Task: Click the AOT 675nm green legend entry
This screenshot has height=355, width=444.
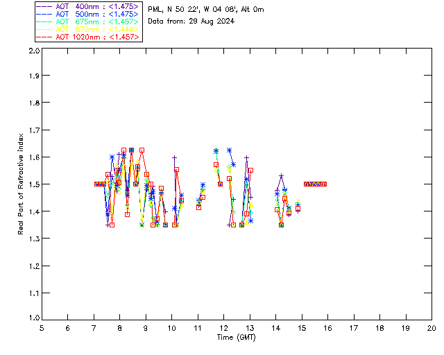Action: [96, 21]
